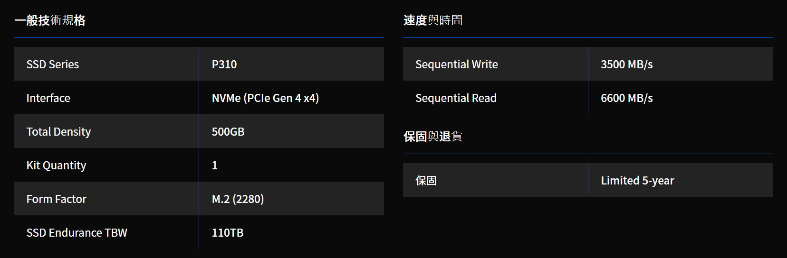
Task: Click the 6600 MB/s read speed value
Action: (627, 98)
